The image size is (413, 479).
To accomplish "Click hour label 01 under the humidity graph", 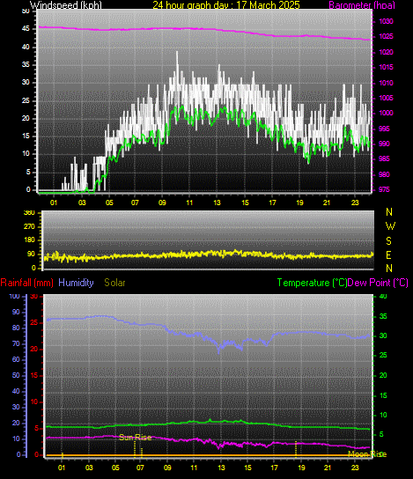I will tap(62, 468).
